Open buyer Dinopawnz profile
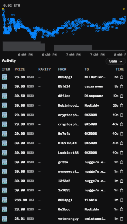The height and width of the screenshot is (224, 127). [94, 96]
